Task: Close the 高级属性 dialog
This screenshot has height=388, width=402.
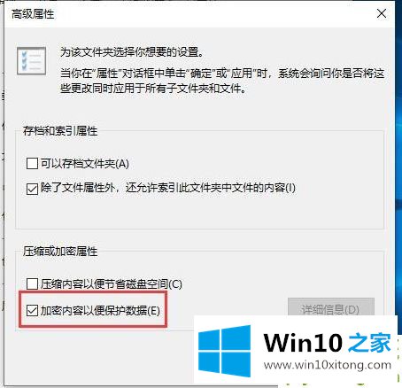Action: coord(382,13)
